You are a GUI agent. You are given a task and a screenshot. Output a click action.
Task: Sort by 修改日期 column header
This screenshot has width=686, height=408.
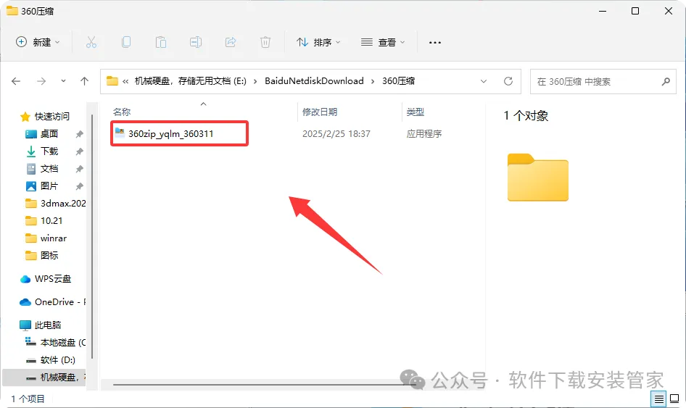(x=320, y=112)
